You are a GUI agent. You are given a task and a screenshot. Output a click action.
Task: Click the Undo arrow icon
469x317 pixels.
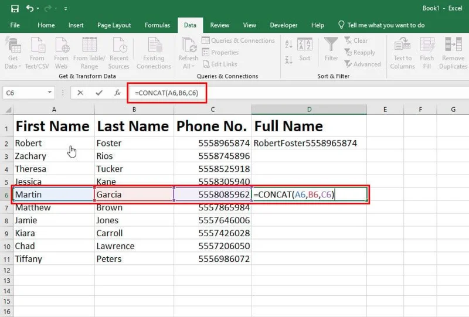(x=29, y=9)
